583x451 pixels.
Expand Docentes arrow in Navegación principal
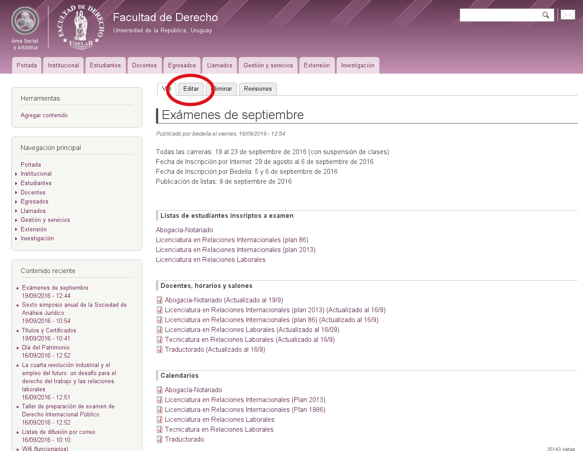pyautogui.click(x=16, y=193)
